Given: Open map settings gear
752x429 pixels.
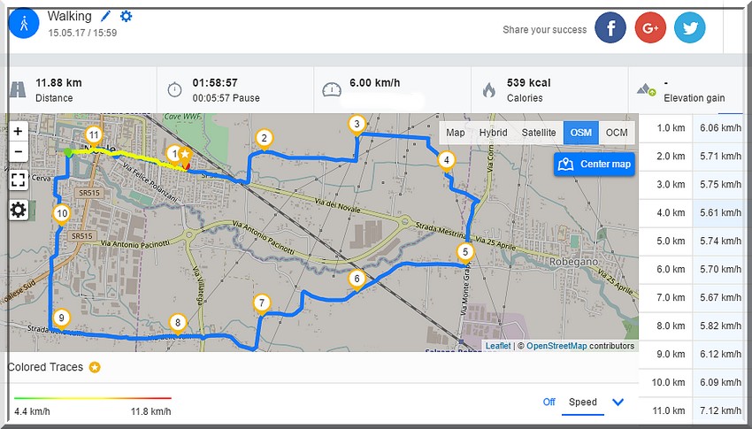Looking at the screenshot, I should [18, 210].
